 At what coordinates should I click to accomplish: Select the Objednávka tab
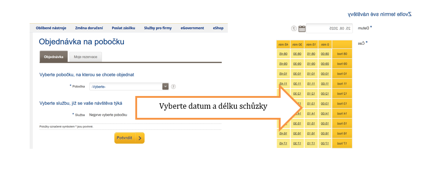pyautogui.click(x=53, y=57)
